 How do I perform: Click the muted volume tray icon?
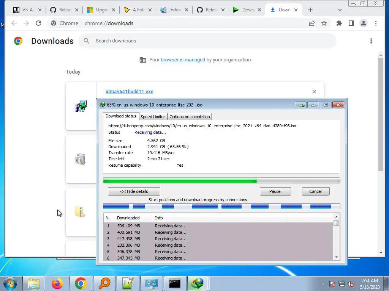tap(351, 284)
